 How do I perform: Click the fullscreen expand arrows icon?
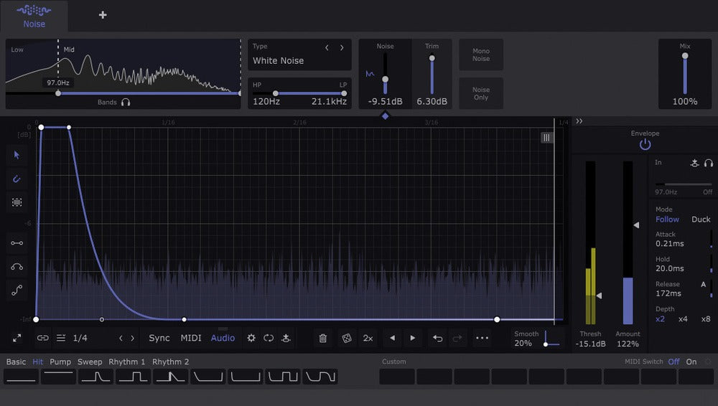[17, 338]
